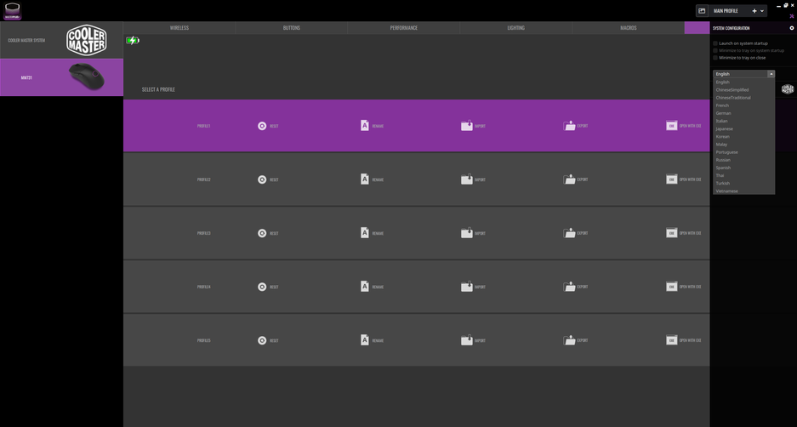
Task: Open Cooler Master System entry
Action: point(61,40)
